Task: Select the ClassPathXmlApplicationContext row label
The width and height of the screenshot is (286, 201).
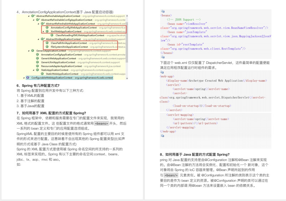Action: [x=69, y=43]
